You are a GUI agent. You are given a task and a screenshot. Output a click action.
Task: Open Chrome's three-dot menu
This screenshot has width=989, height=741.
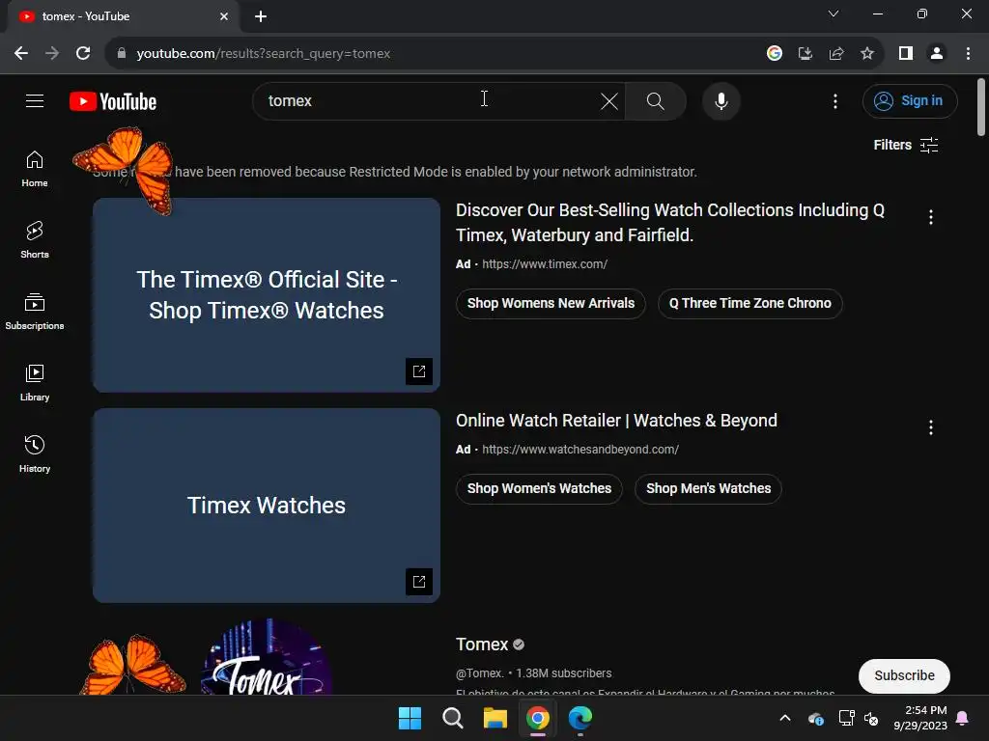coord(968,54)
